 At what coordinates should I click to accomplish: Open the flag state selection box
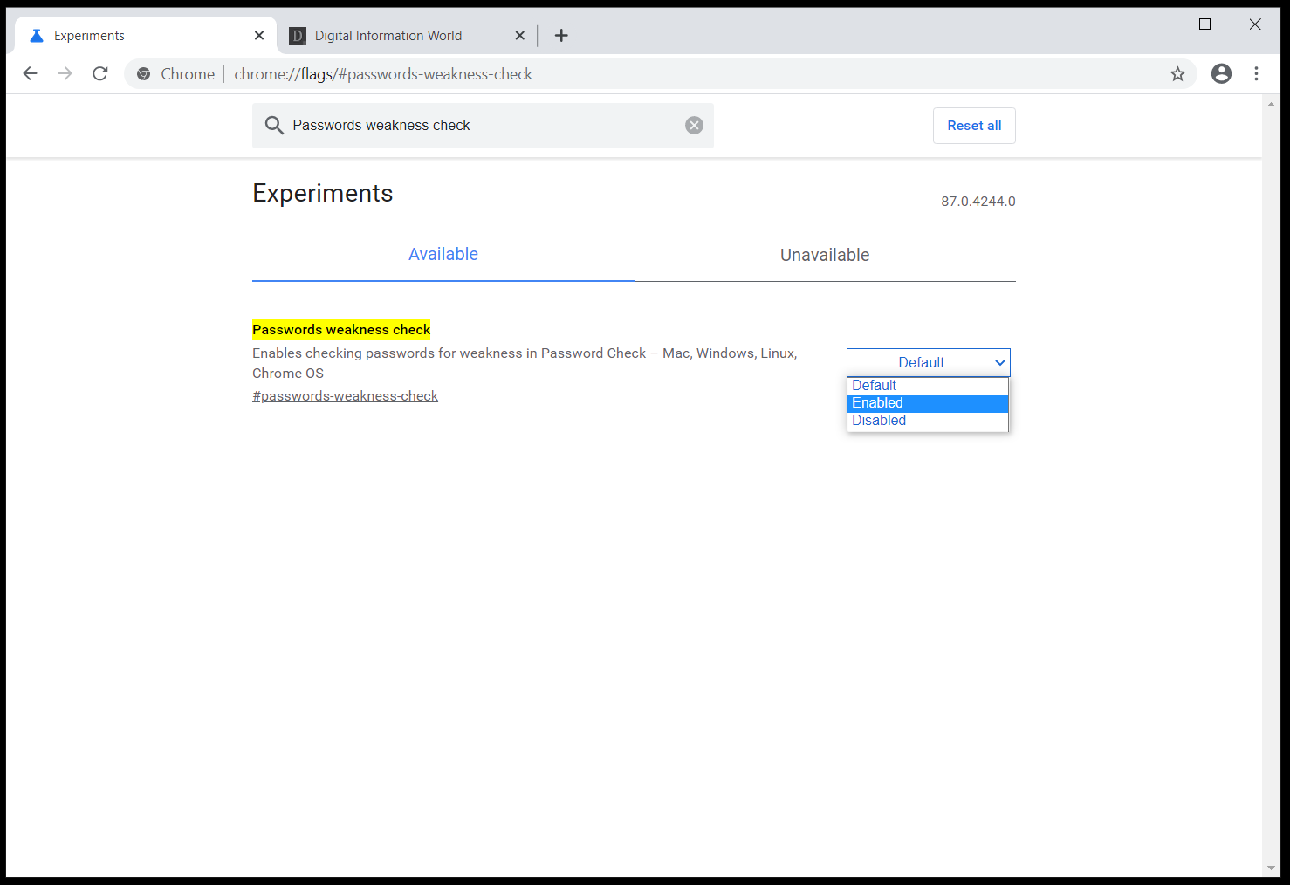tap(928, 362)
